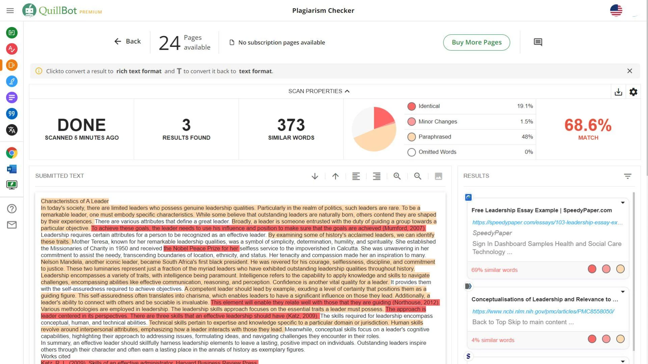Select the Grammar Checker sidebar icon

[x=12, y=49]
